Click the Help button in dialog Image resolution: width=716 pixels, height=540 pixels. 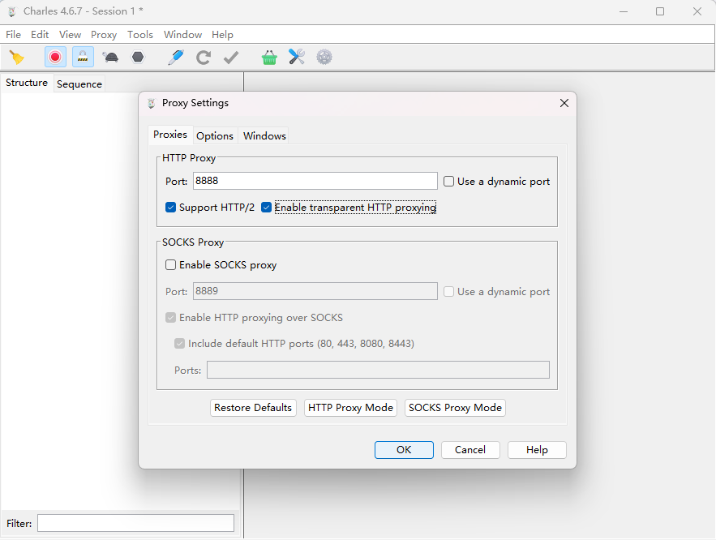click(x=537, y=450)
